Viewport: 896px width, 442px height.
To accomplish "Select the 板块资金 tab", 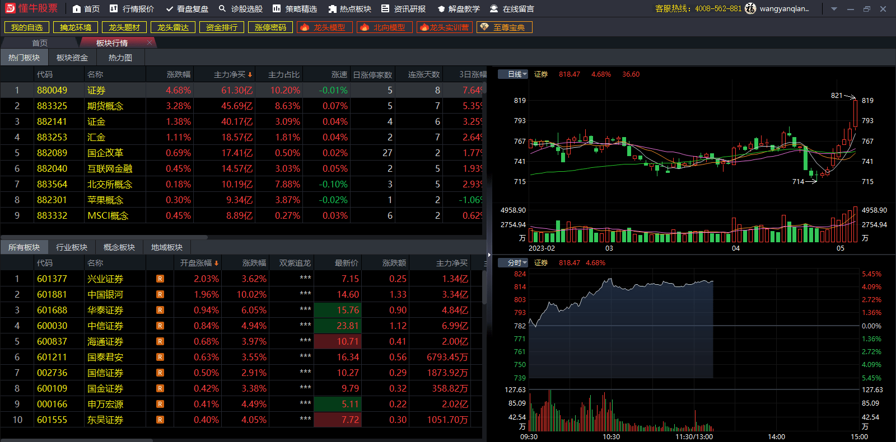I will 72,58.
